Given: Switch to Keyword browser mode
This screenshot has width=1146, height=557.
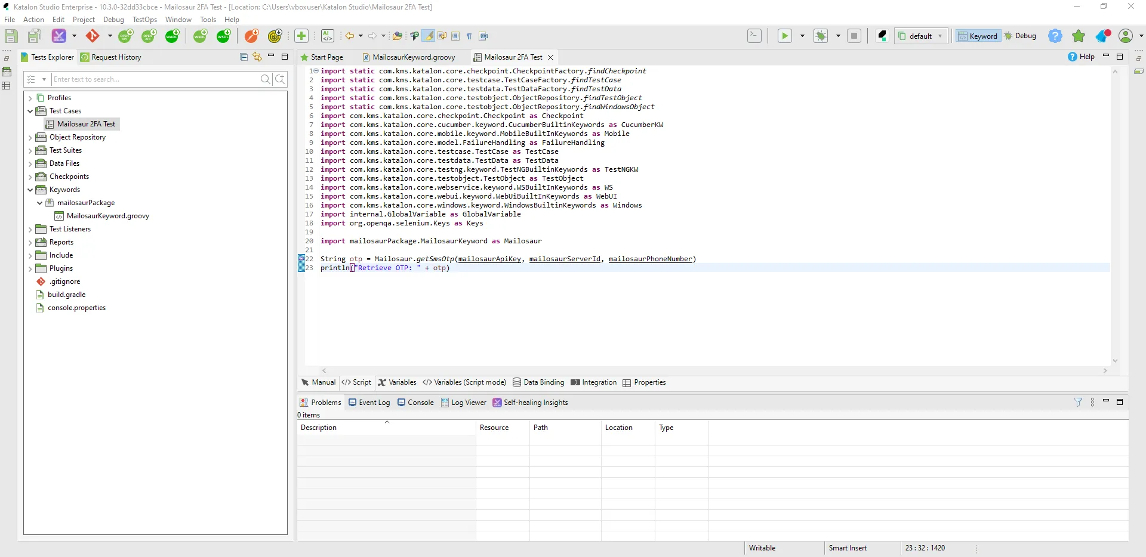Looking at the screenshot, I should (979, 36).
